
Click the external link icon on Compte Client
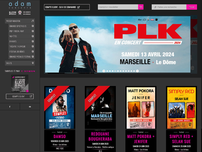[31, 97]
